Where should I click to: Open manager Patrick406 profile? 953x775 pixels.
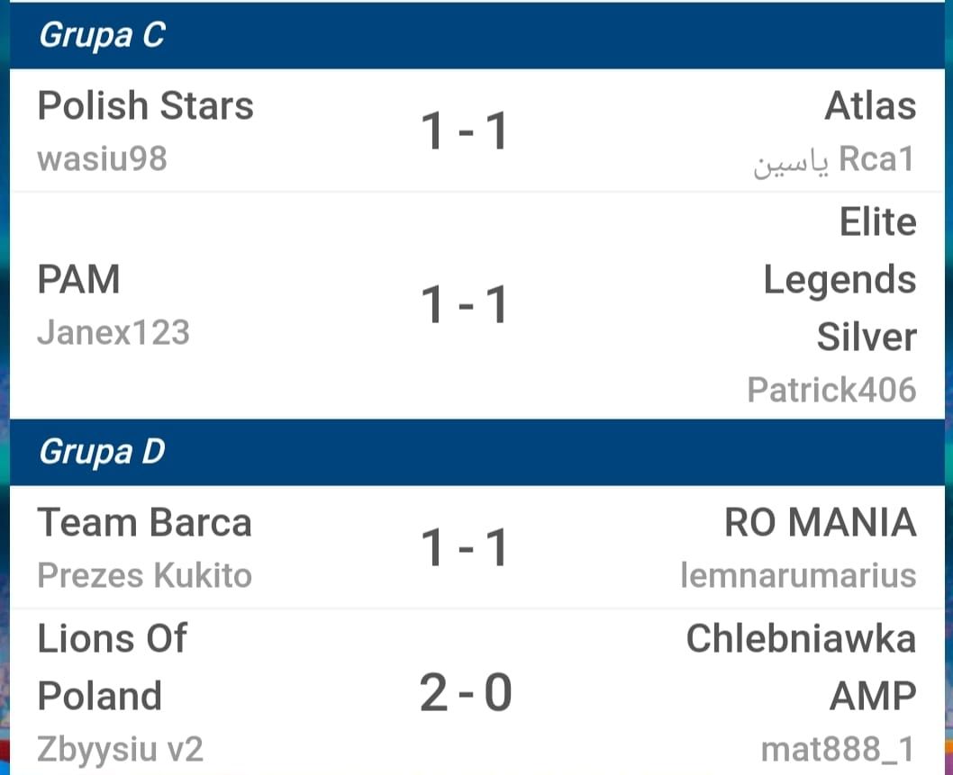832,390
